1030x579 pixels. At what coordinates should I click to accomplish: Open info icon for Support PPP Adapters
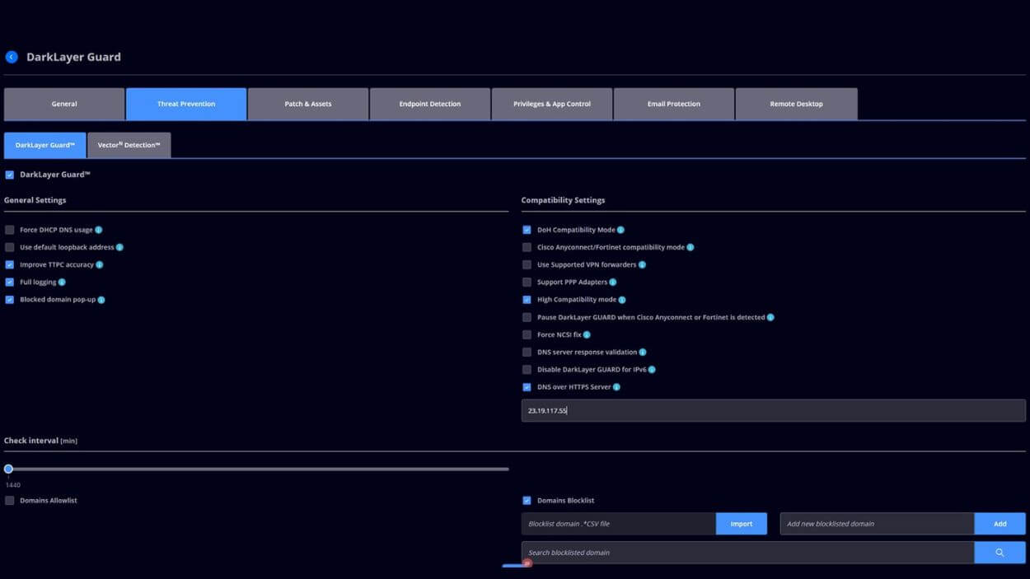click(x=613, y=282)
